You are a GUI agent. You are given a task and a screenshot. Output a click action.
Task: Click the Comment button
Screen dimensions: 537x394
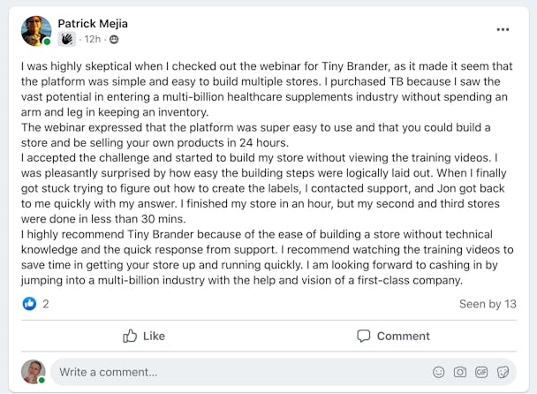[x=393, y=336]
